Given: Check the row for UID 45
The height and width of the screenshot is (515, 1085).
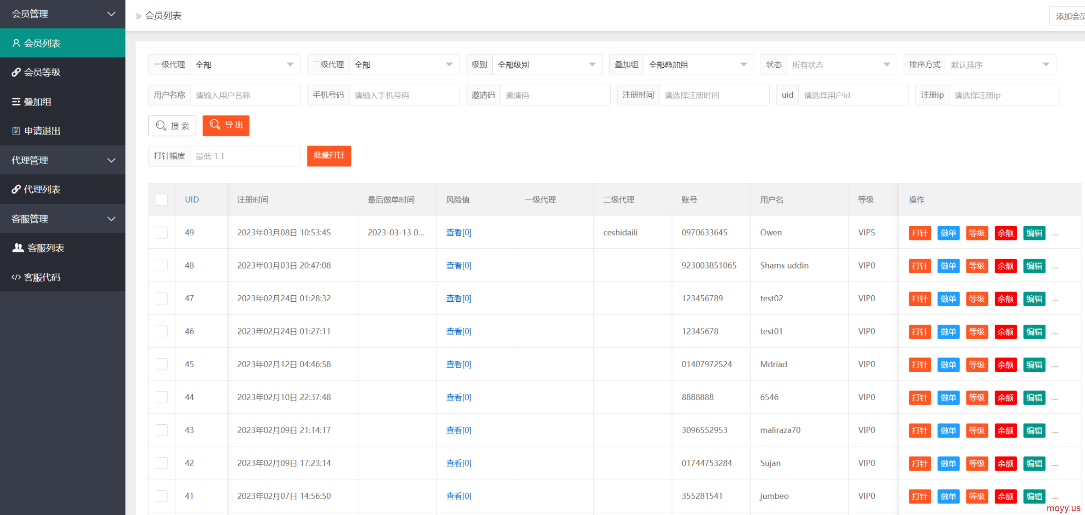Looking at the screenshot, I should pos(161,364).
